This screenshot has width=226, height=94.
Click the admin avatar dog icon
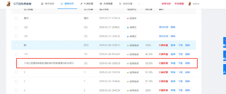point(190,4)
